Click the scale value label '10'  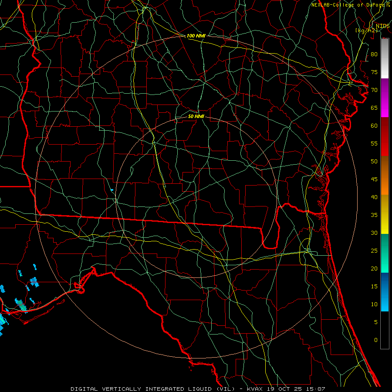point(374,304)
